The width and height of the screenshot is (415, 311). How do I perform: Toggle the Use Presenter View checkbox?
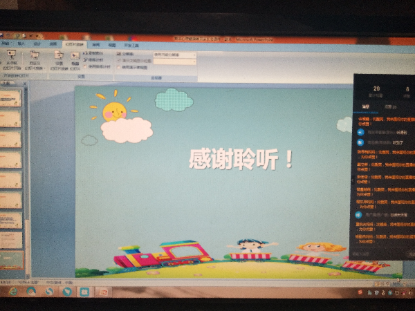[x=118, y=68]
